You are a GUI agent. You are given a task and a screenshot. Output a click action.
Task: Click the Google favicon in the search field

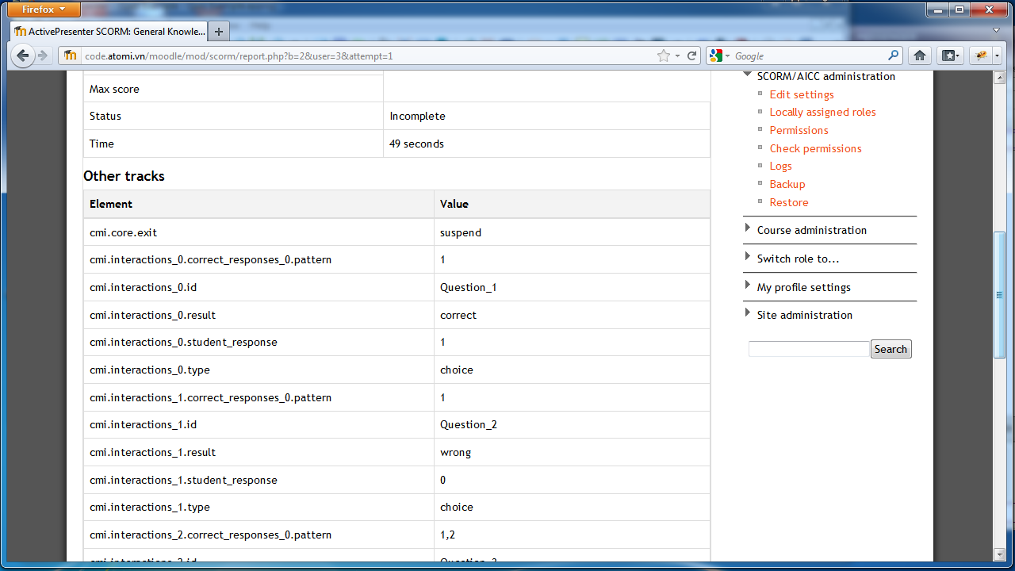click(714, 56)
